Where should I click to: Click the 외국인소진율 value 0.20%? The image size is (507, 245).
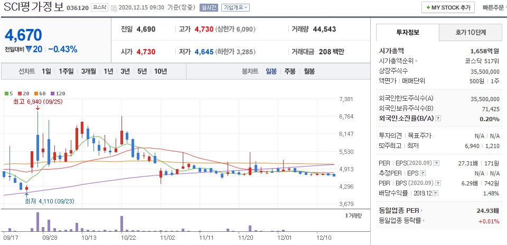point(490,119)
